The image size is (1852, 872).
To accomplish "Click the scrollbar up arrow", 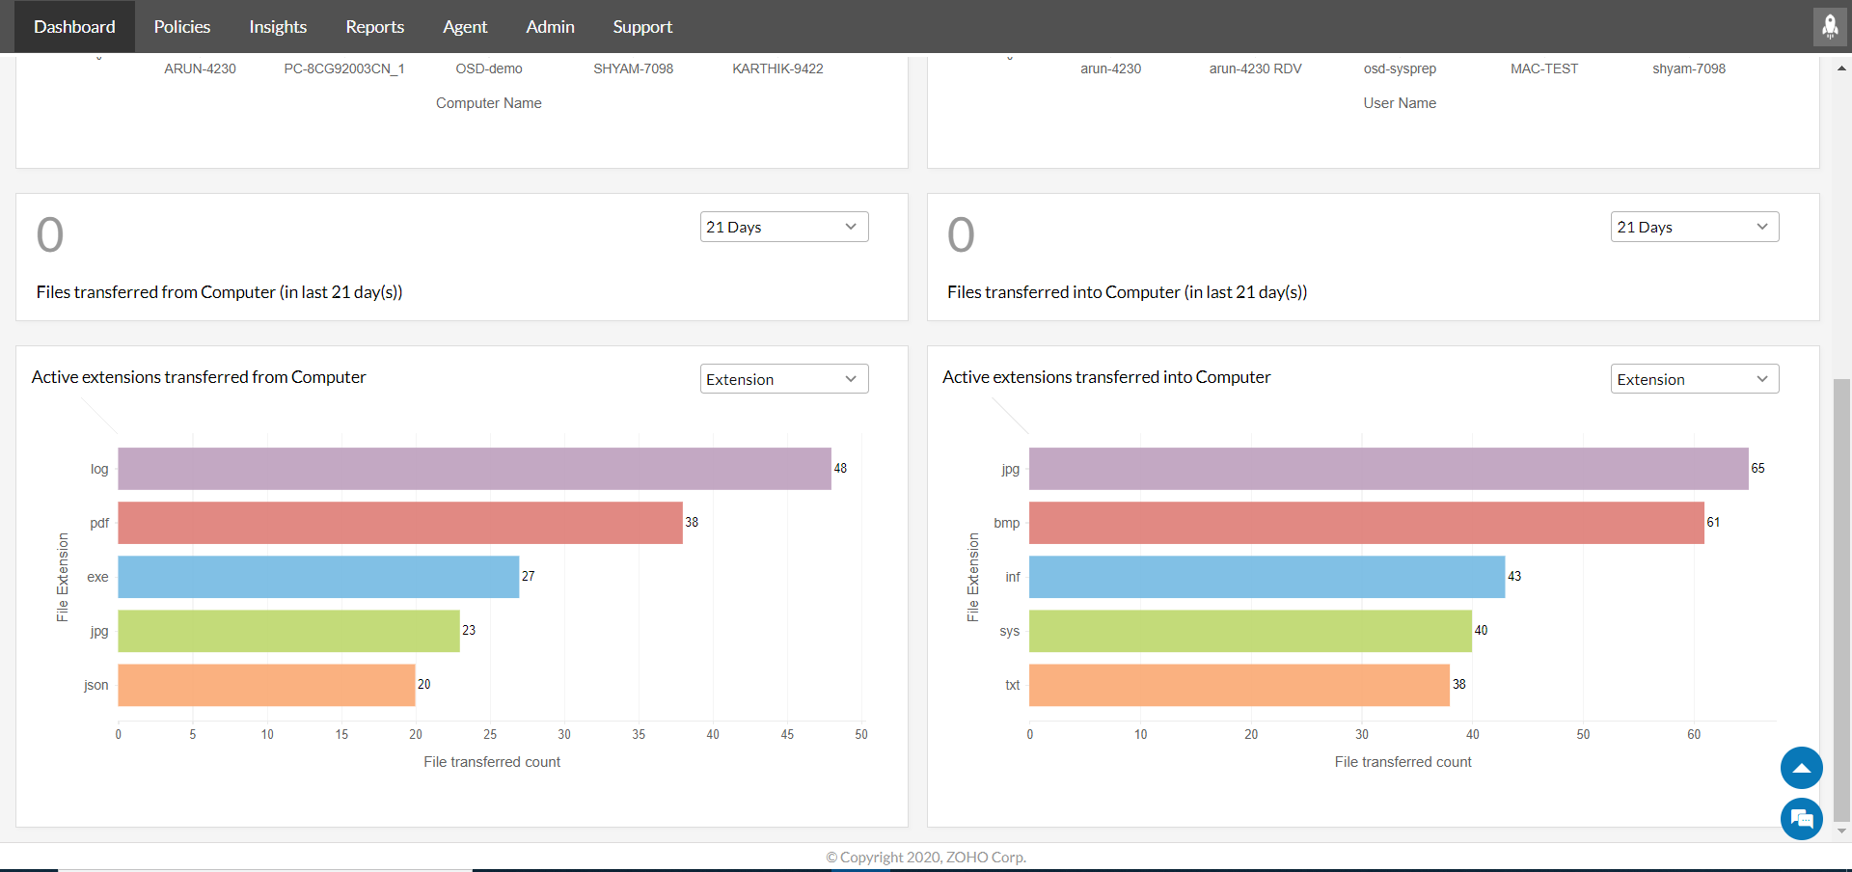I will point(1842,68).
